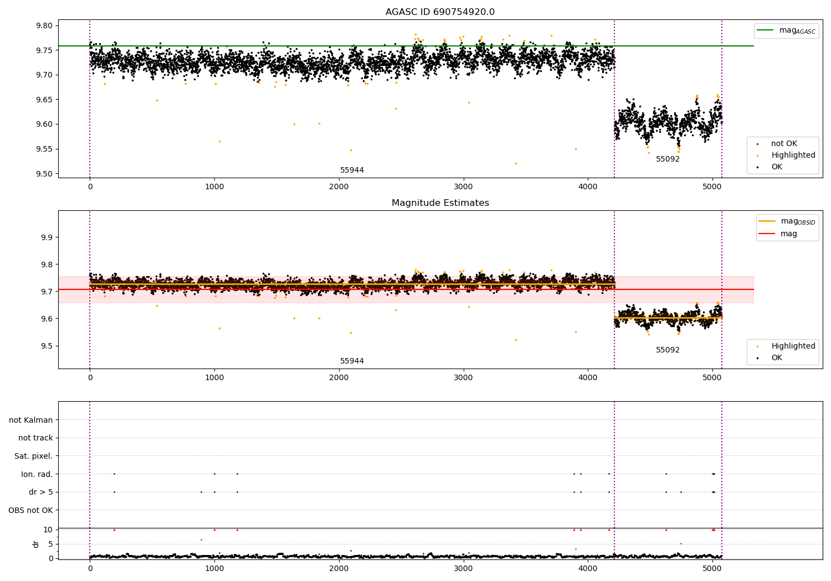Screen dimensions: 831x581
Task: Click x-axis tick 4000 on middle plot
Action: 588,378
